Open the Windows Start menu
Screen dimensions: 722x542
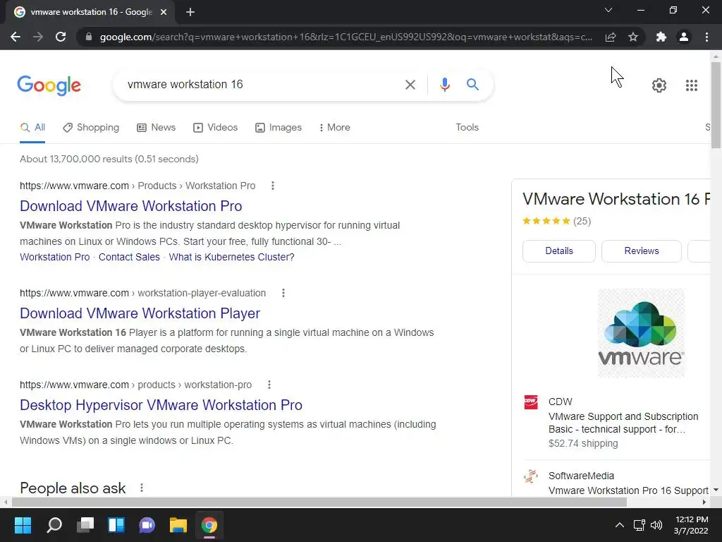(x=23, y=525)
